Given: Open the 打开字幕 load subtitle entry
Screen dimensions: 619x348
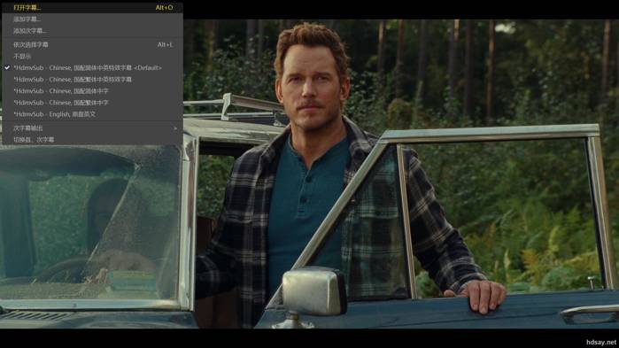Looking at the screenshot, I should click(x=92, y=7).
